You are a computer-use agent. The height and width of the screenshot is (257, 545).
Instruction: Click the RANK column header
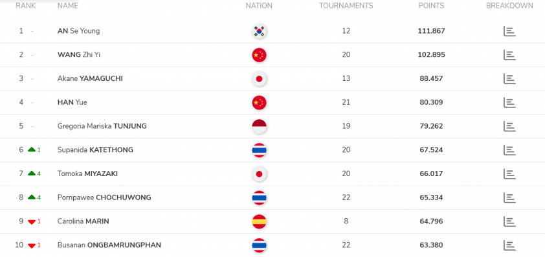[x=26, y=6]
